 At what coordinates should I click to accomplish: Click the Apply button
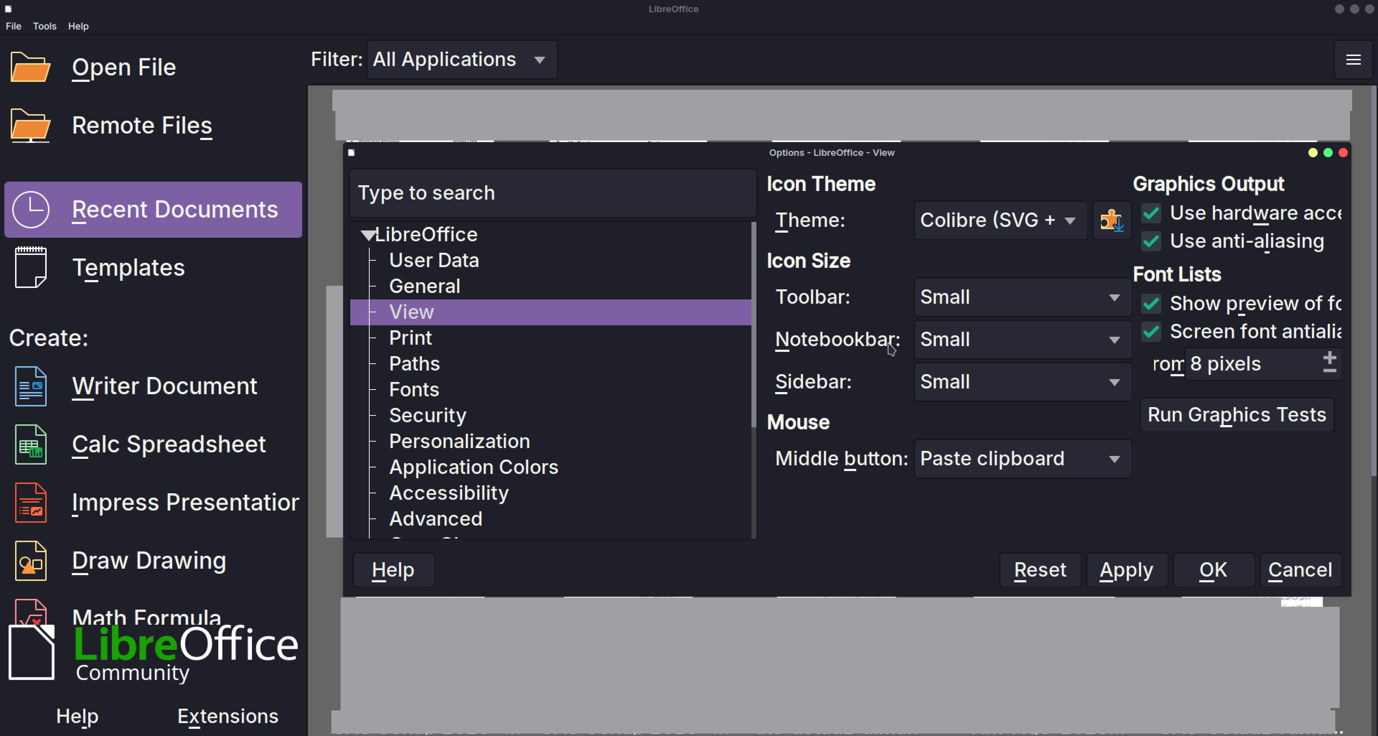1126,569
